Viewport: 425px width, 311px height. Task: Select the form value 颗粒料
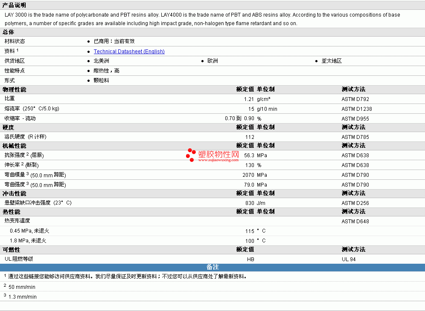coord(102,81)
